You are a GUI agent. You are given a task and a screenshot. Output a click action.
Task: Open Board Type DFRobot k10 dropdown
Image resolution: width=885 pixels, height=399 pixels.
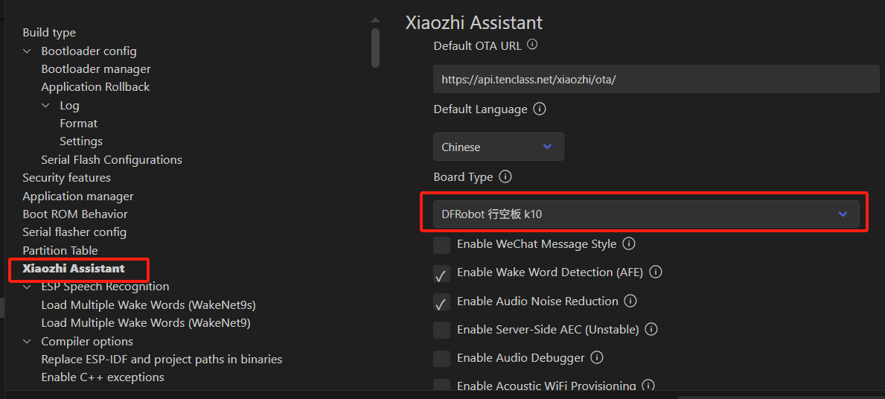pyautogui.click(x=646, y=214)
